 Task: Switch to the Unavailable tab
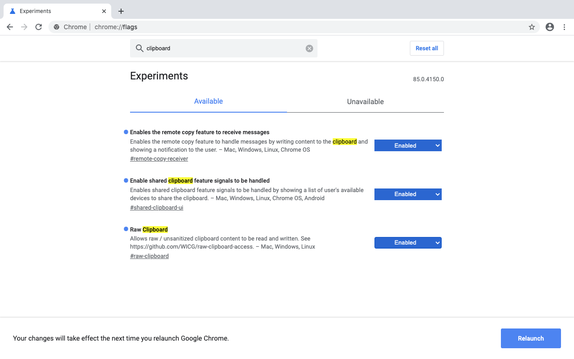[x=365, y=101]
